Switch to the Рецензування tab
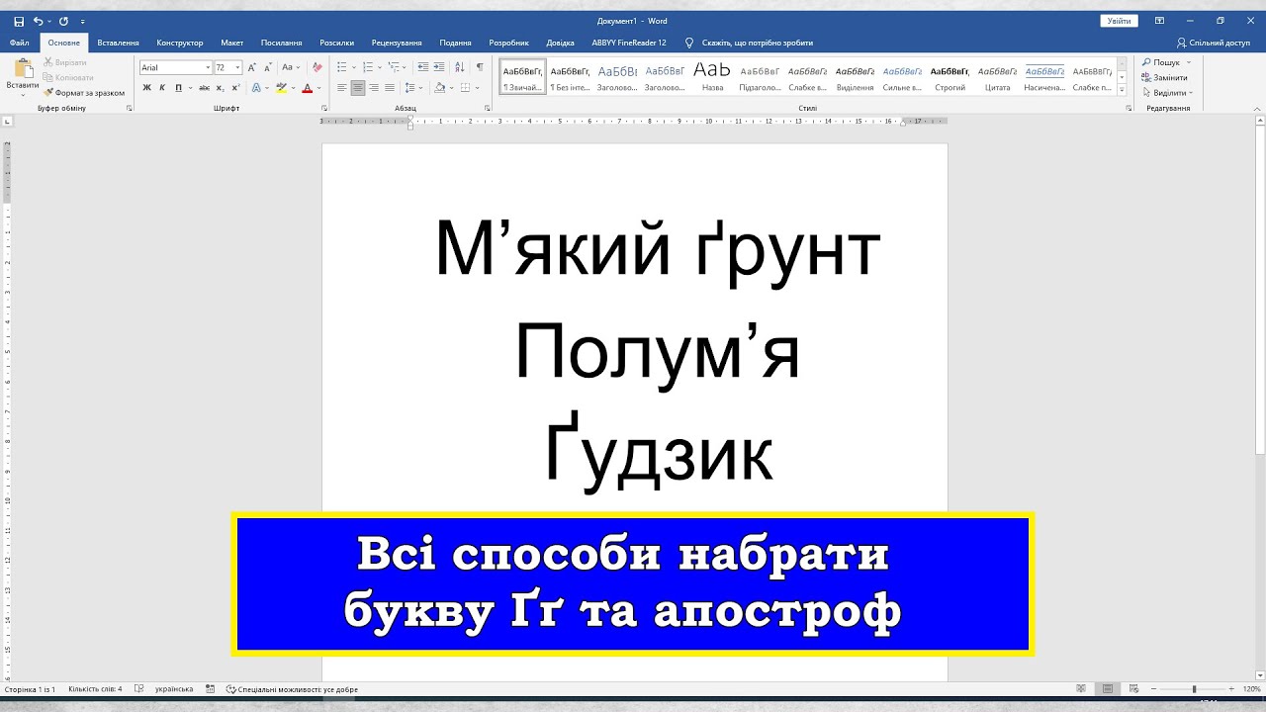Image resolution: width=1266 pixels, height=712 pixels. click(x=397, y=43)
